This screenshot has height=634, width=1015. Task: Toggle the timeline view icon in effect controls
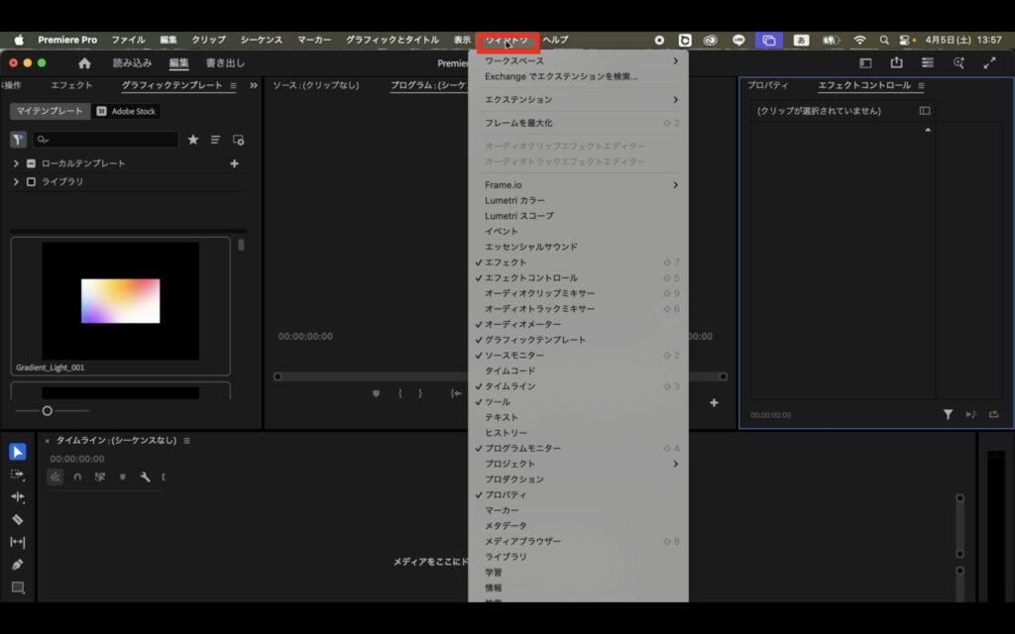[x=925, y=111]
